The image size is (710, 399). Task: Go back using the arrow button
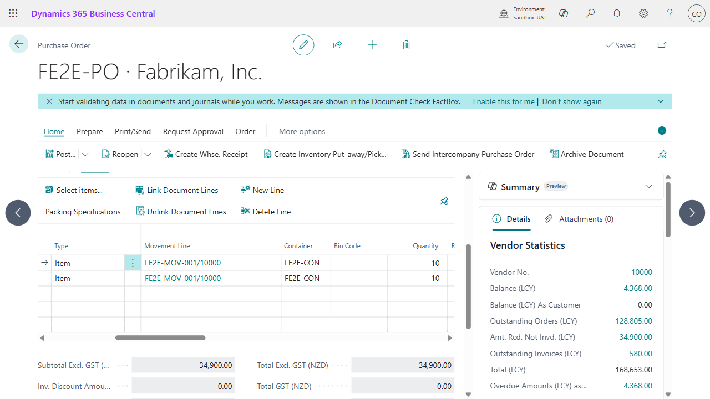tap(19, 44)
